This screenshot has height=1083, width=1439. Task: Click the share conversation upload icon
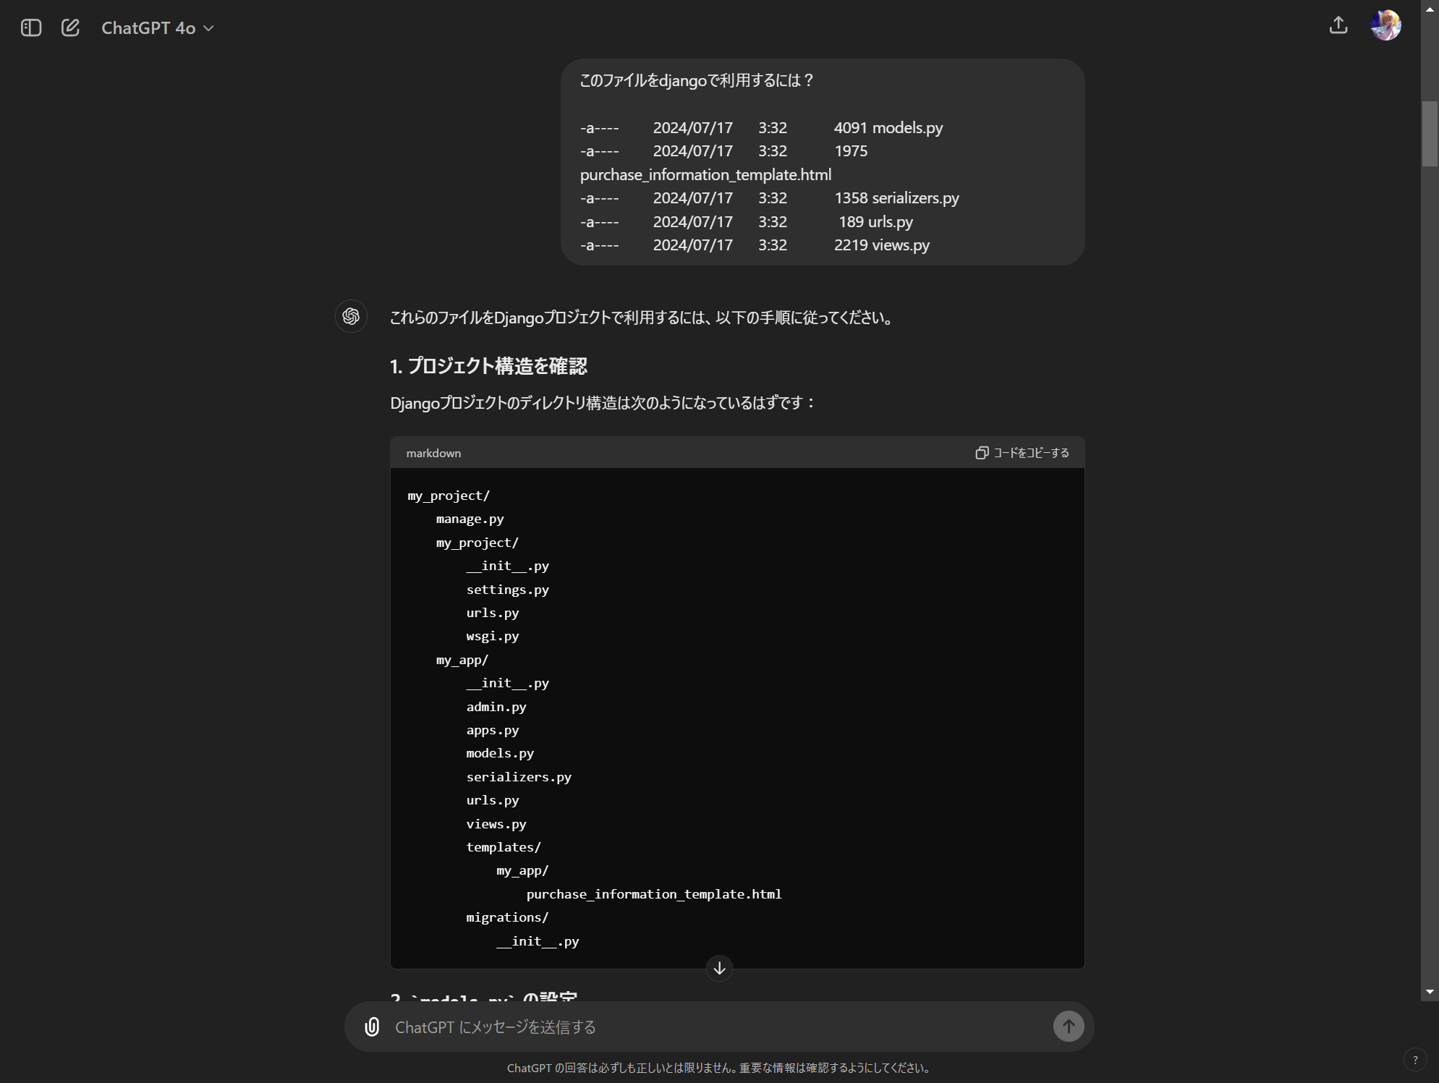point(1338,26)
